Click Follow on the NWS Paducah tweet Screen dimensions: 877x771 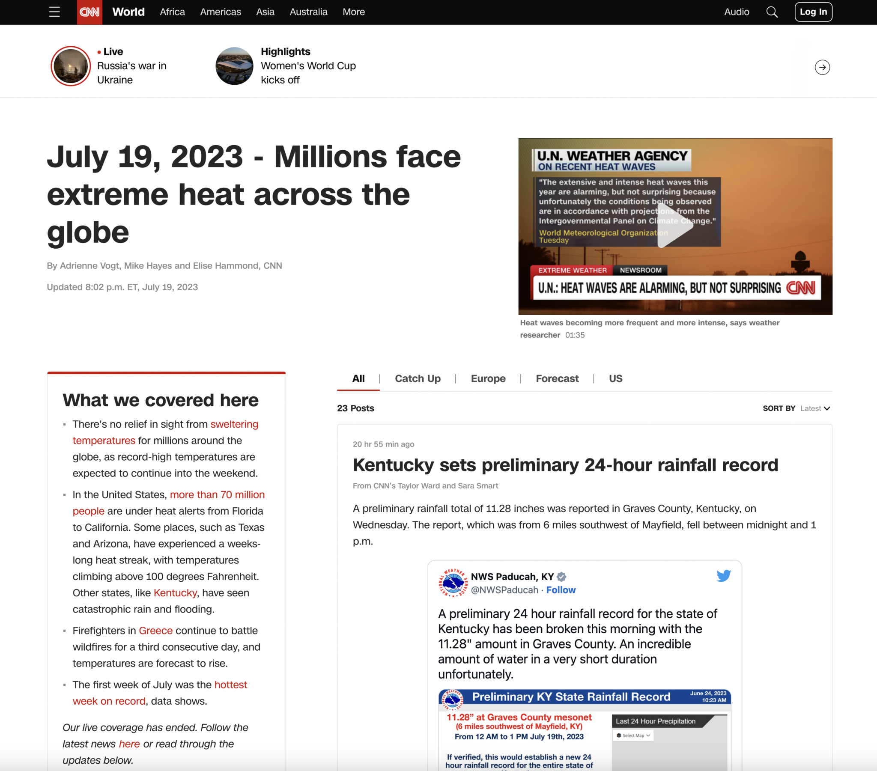coord(561,590)
